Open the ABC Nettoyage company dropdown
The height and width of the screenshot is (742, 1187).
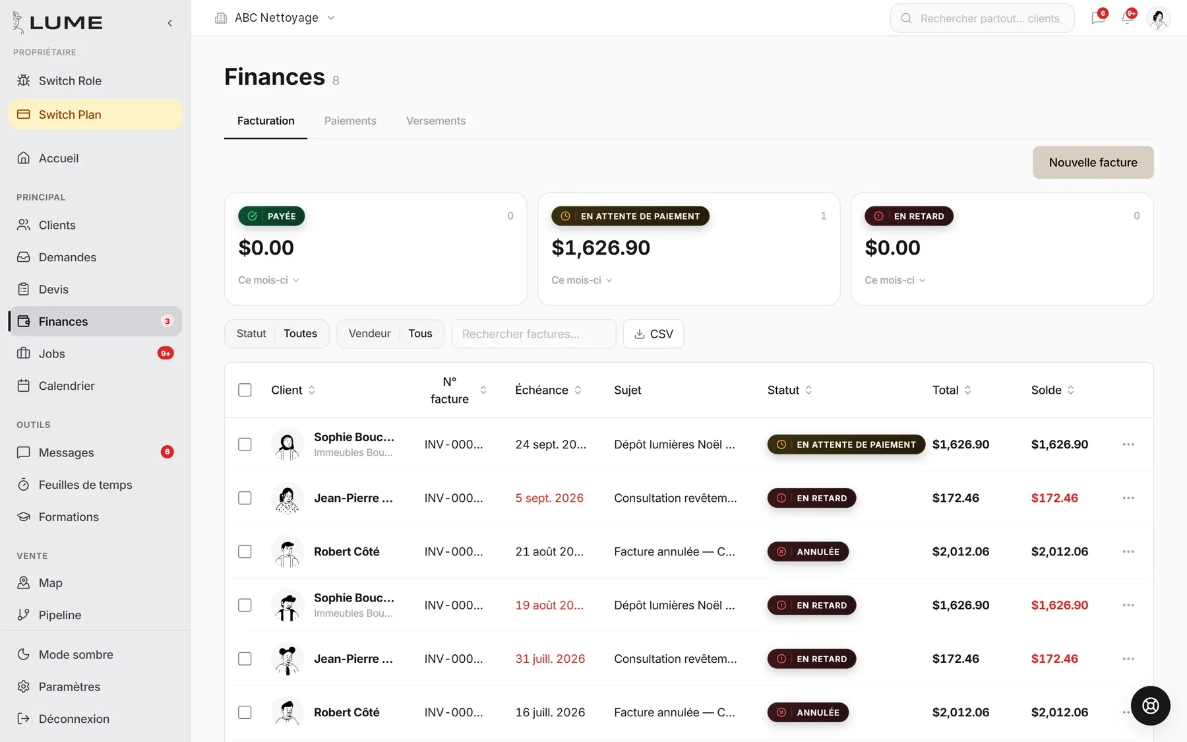(276, 18)
